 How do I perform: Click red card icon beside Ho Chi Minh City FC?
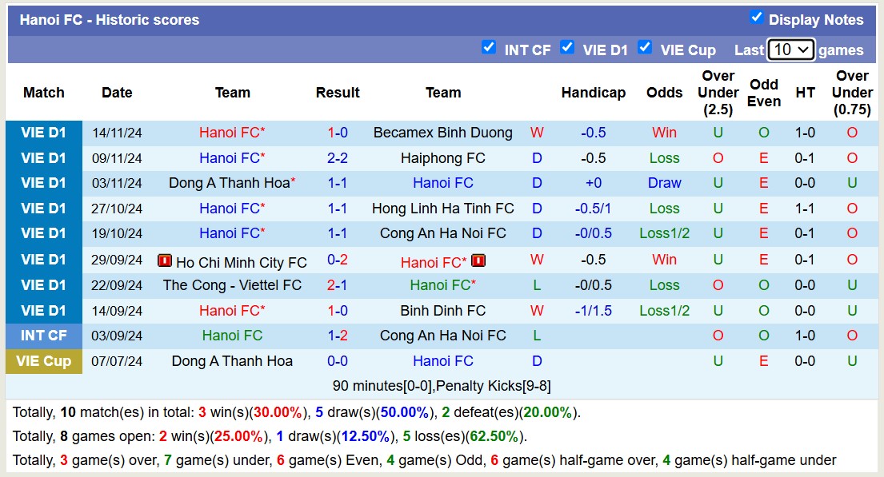(x=165, y=260)
